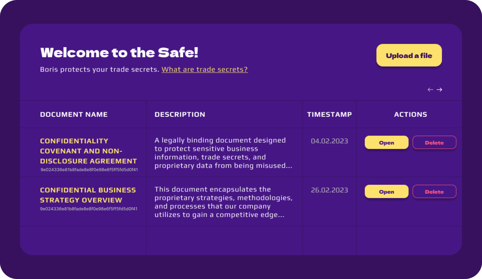
Task: Sort by the Timestamp column header
Action: point(329,115)
